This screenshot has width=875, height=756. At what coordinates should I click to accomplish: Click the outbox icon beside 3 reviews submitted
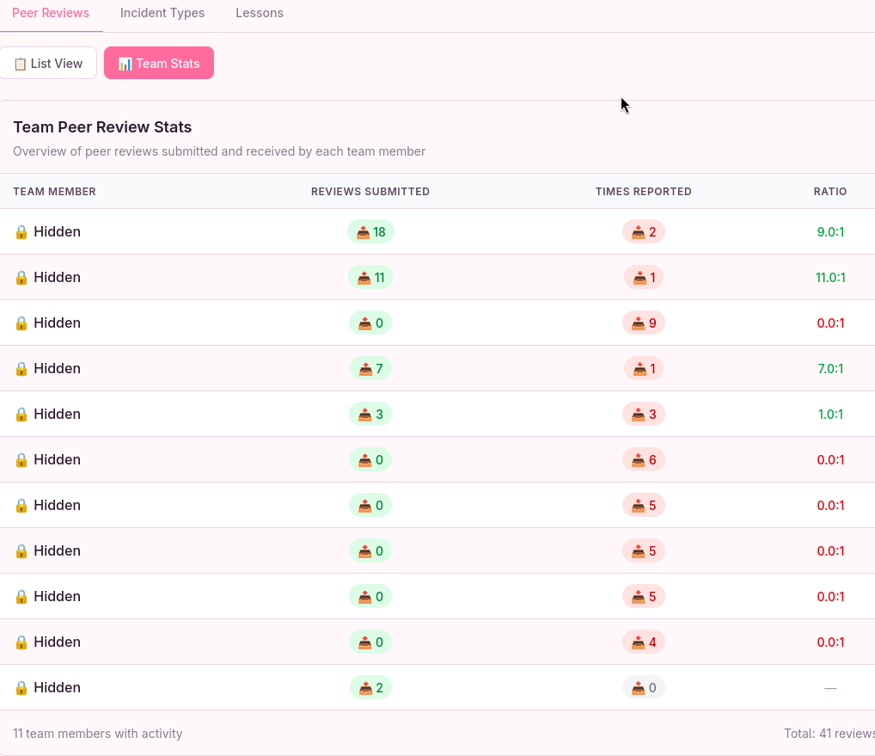pos(364,414)
